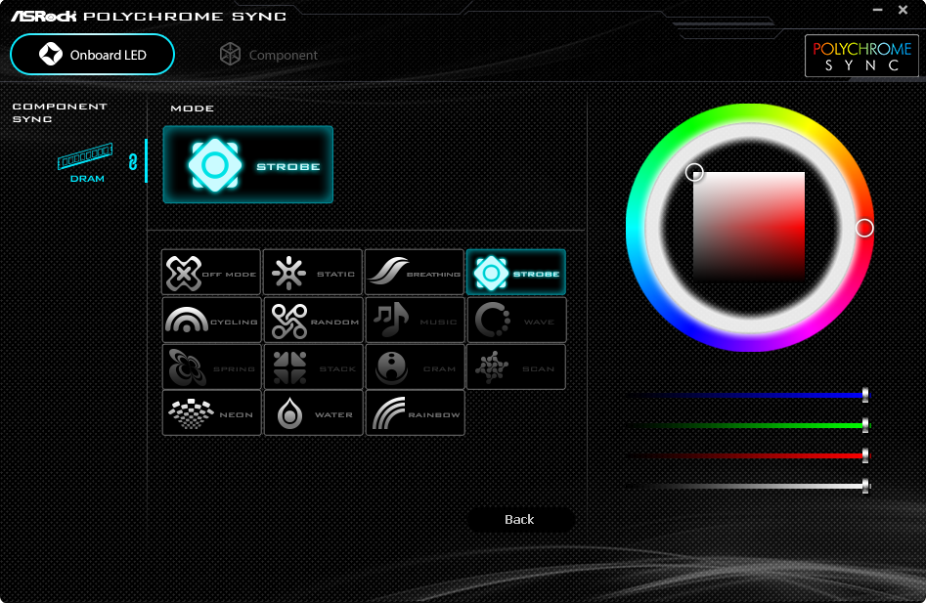Viewport: 926px width, 603px height.
Task: Click the Polychrome Sync logo
Action: coord(861,56)
